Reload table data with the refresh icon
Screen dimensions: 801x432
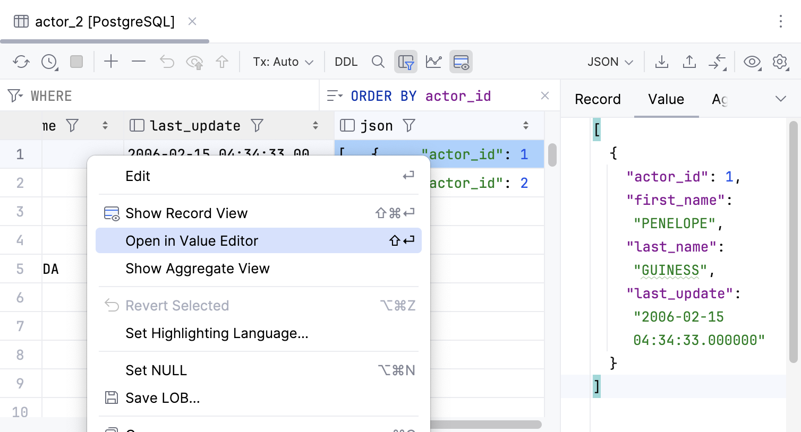(x=21, y=62)
